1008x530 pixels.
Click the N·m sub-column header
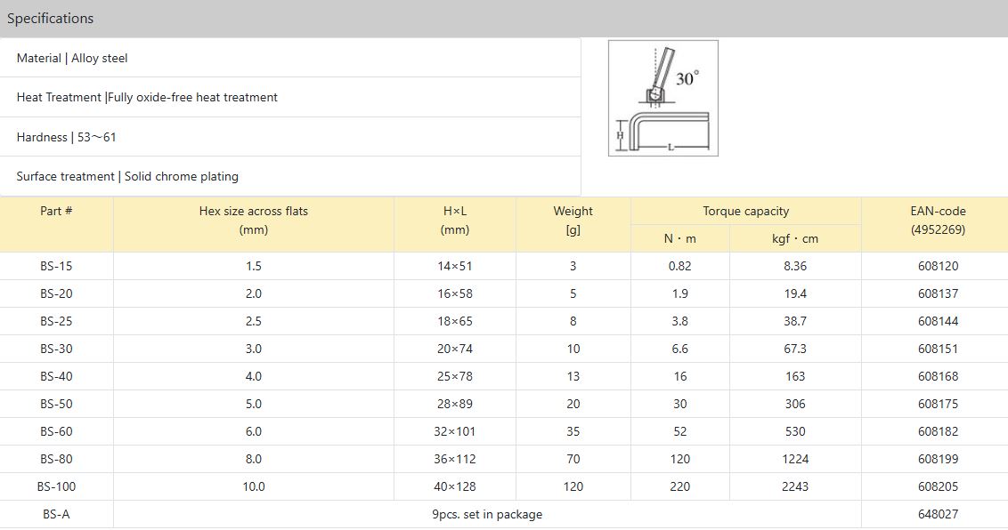click(x=679, y=238)
